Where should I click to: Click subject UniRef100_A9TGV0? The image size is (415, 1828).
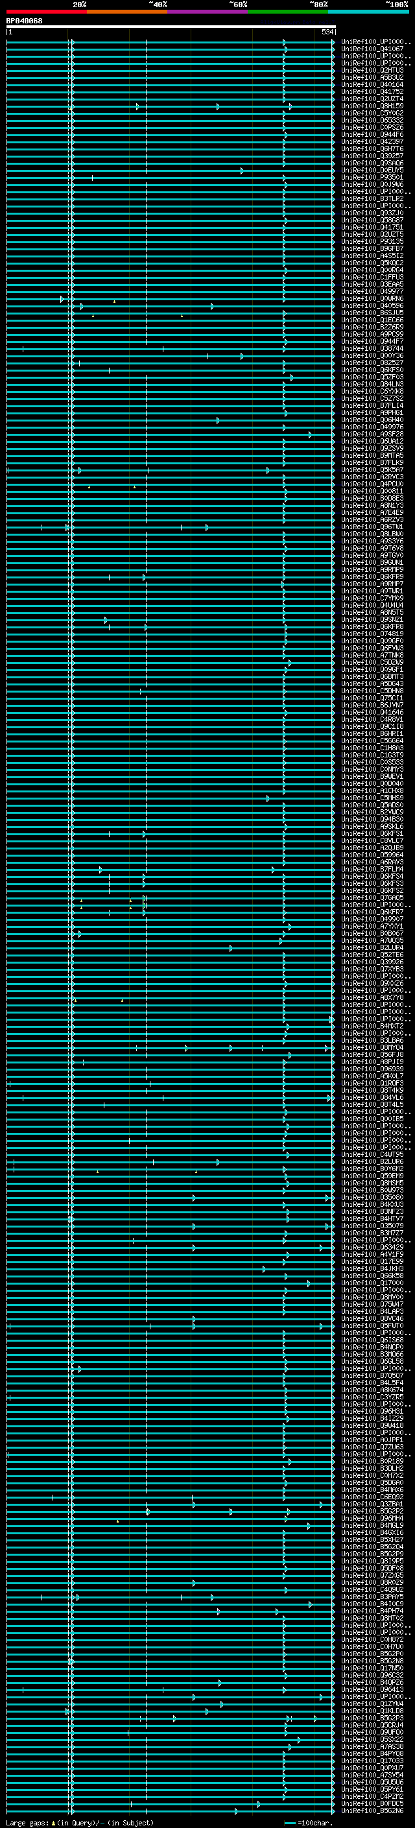372,556
